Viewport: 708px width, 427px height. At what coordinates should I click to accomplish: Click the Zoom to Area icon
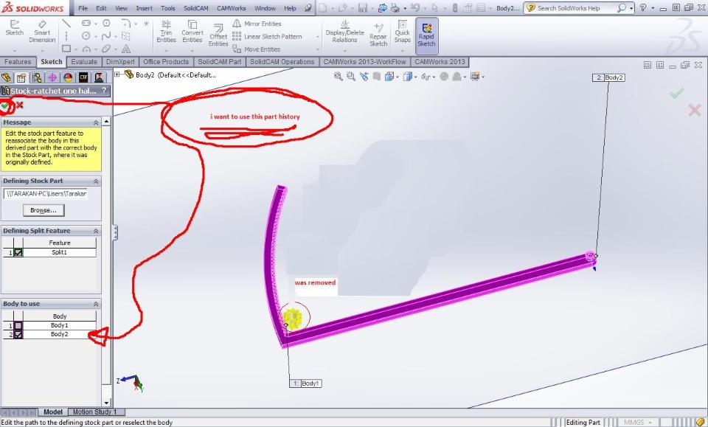click(x=350, y=76)
